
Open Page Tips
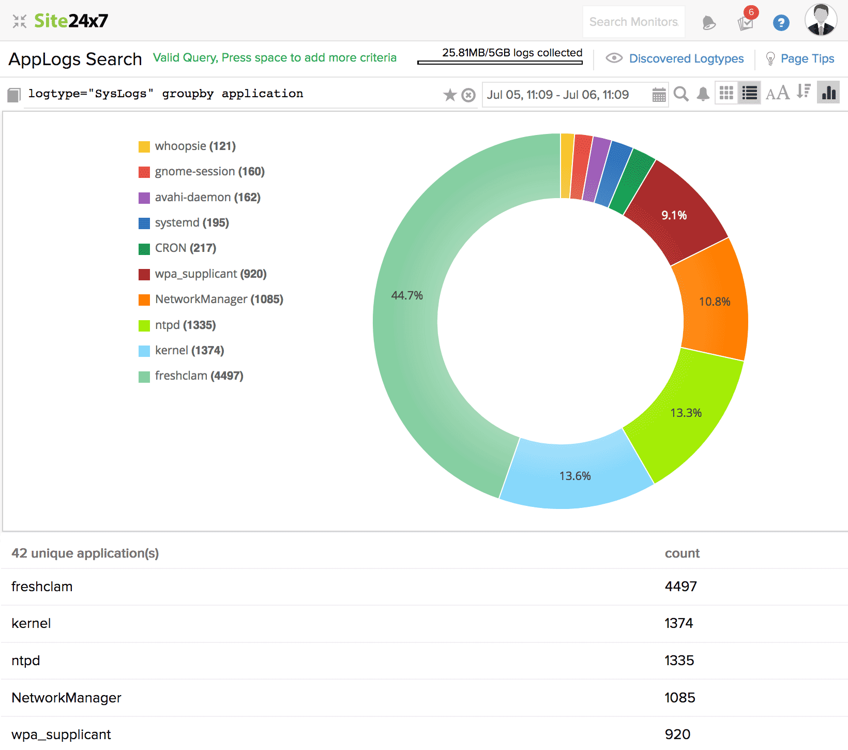807,59
